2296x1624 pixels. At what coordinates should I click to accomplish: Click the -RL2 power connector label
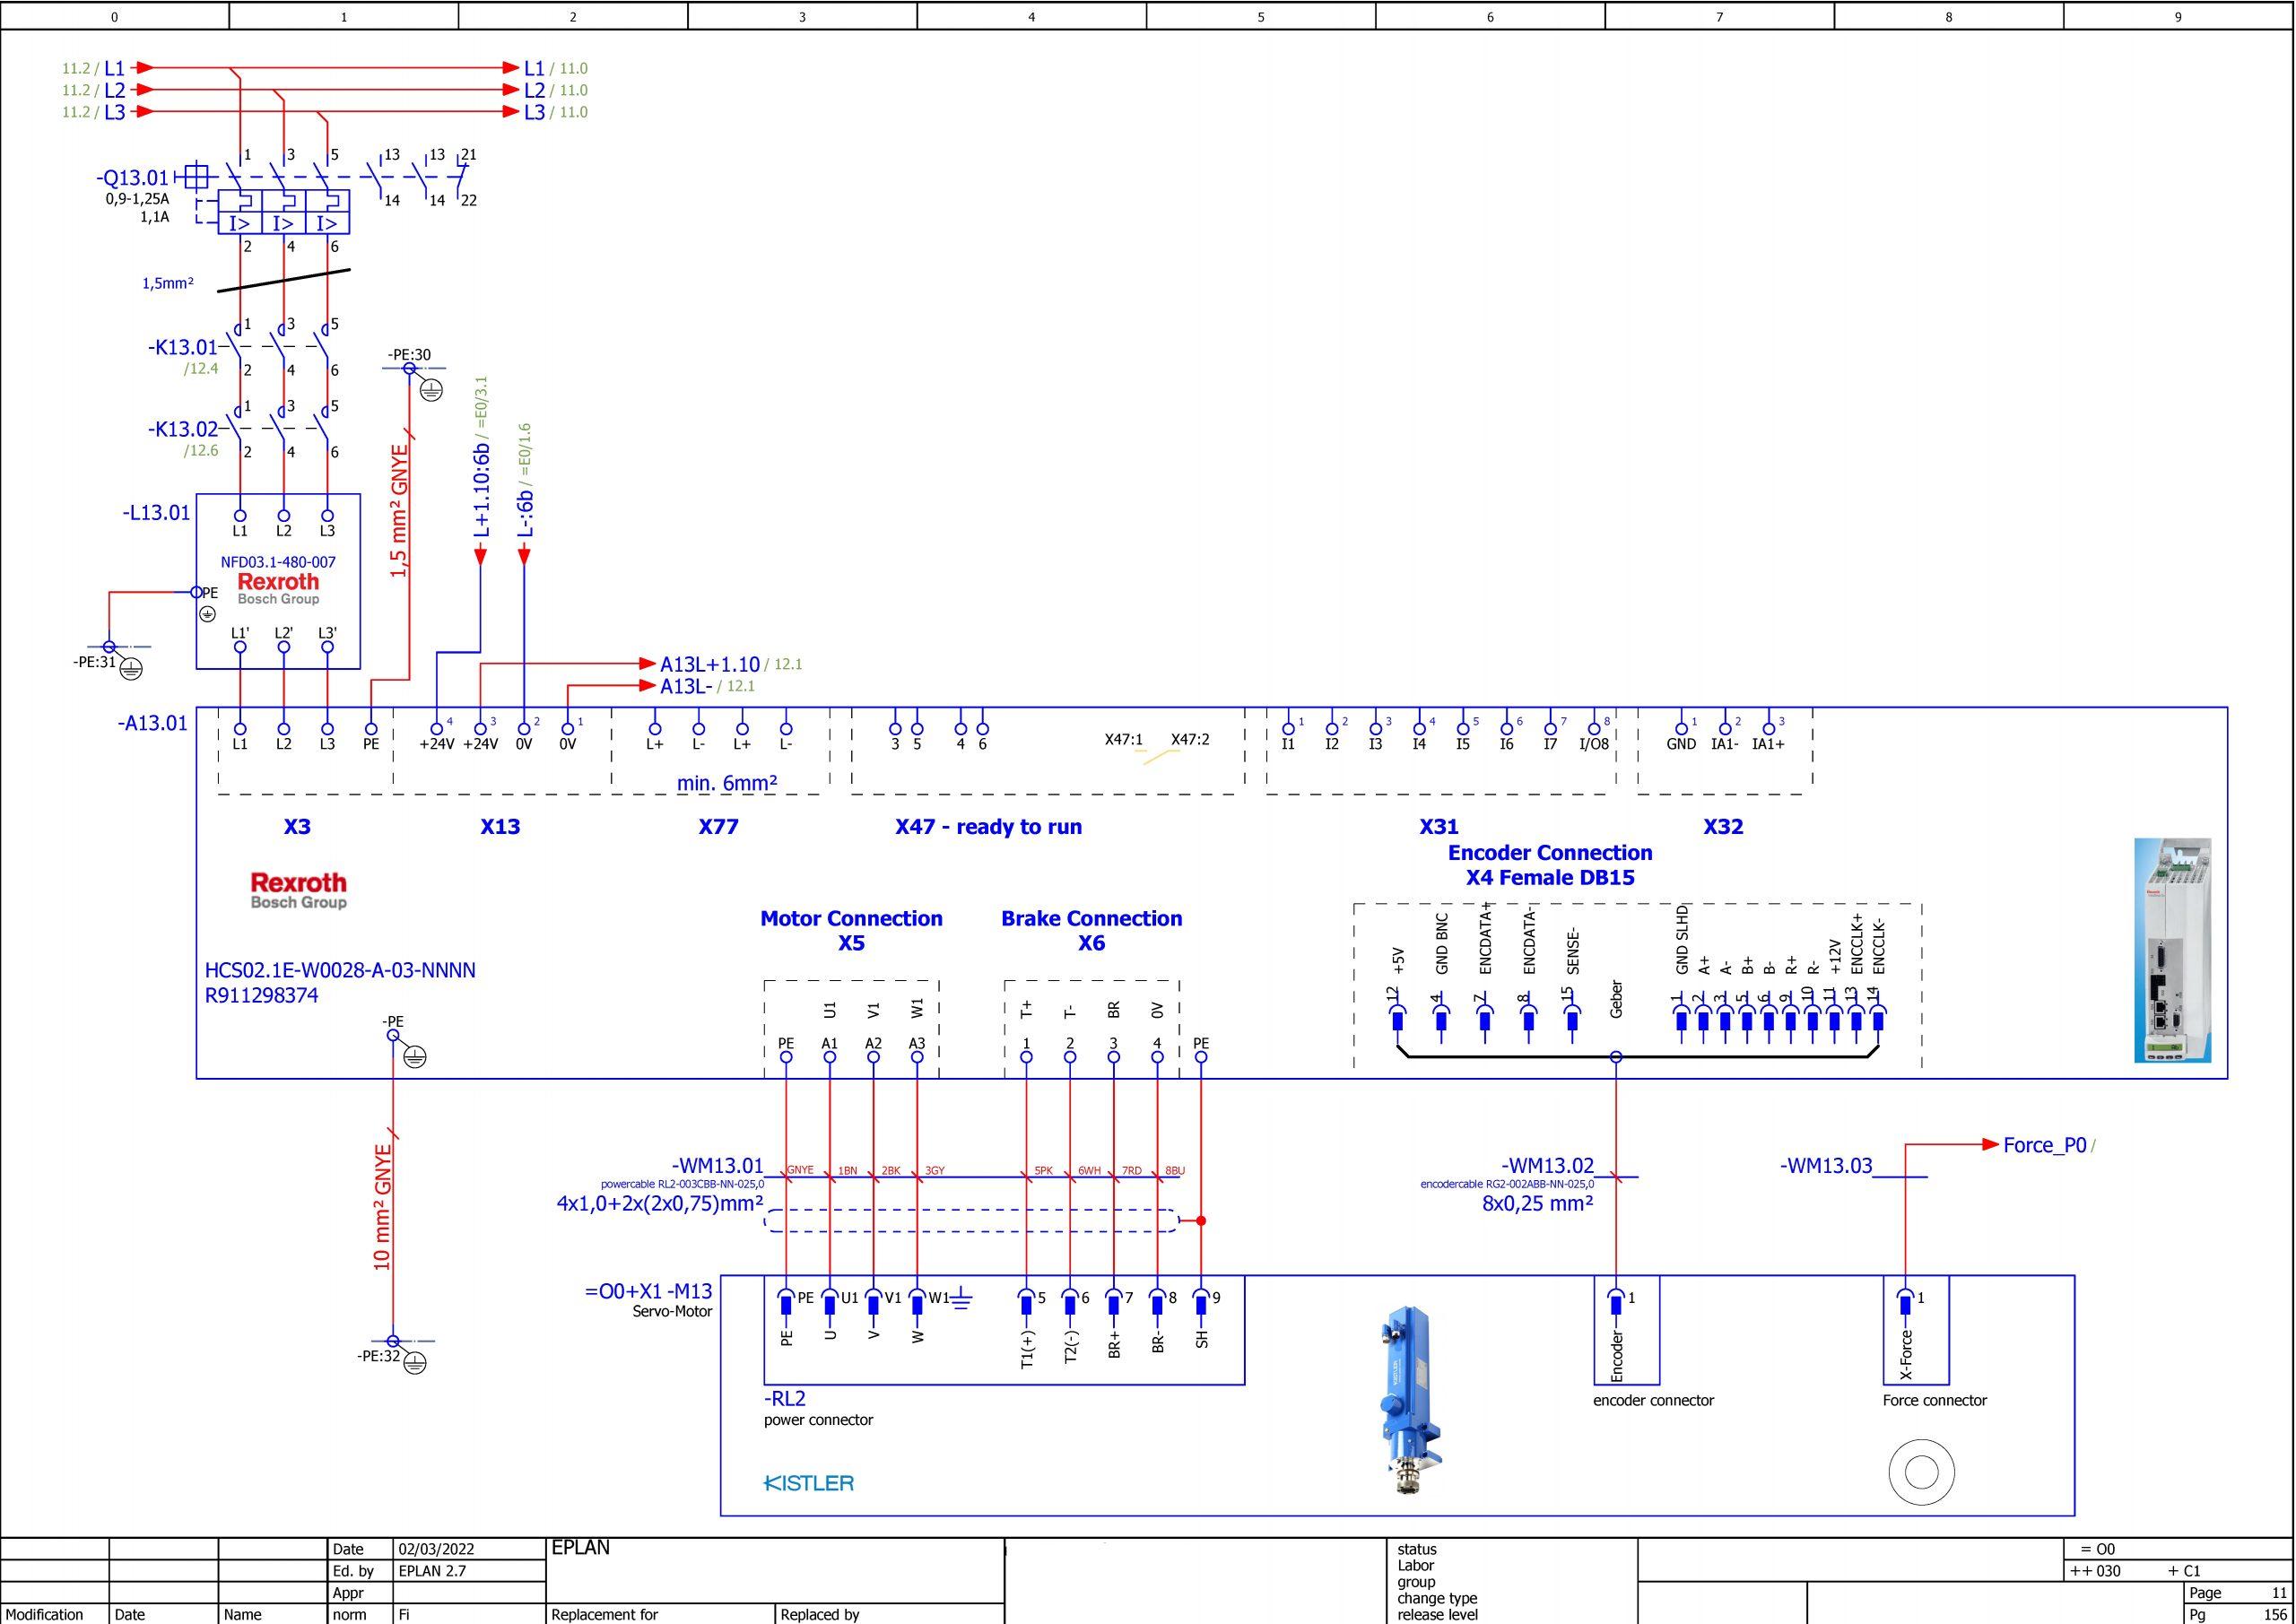[784, 1398]
